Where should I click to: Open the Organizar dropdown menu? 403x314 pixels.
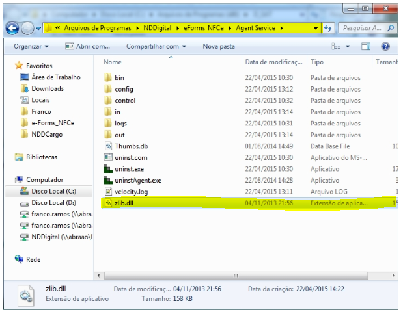tap(31, 47)
